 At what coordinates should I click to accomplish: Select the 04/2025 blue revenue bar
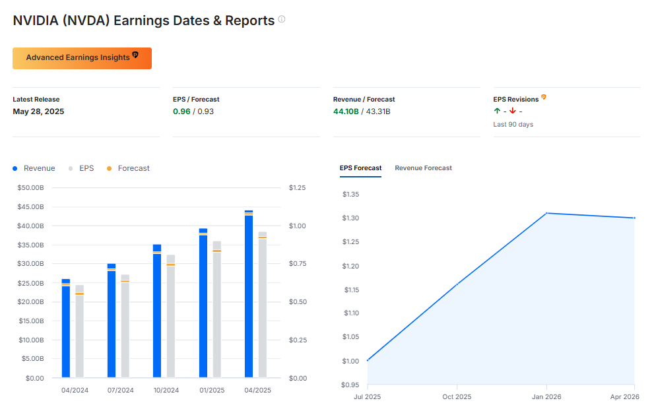(x=249, y=294)
